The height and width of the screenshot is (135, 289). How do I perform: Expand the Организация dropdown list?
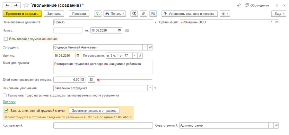point(271,22)
